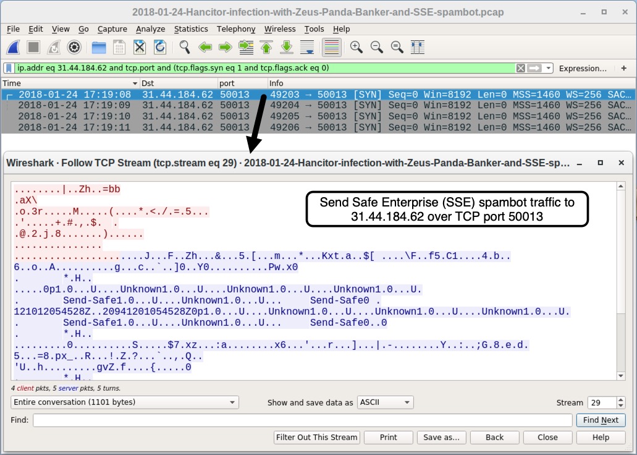Image resolution: width=637 pixels, height=455 pixels.
Task: Open the ASCII data format dropdown
Action: tap(385, 402)
